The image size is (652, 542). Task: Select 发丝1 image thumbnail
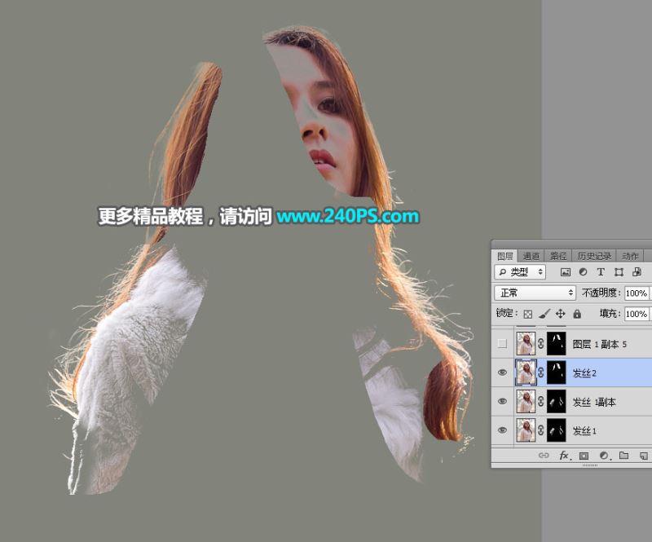click(x=526, y=430)
